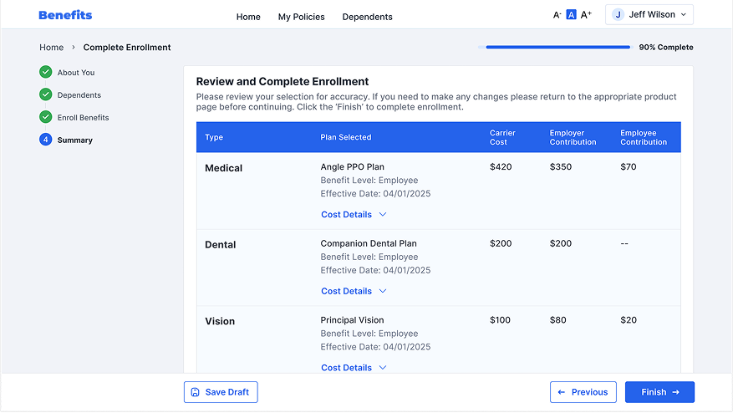
Task: Click the Home breadcrumb link
Action: pyautogui.click(x=51, y=48)
